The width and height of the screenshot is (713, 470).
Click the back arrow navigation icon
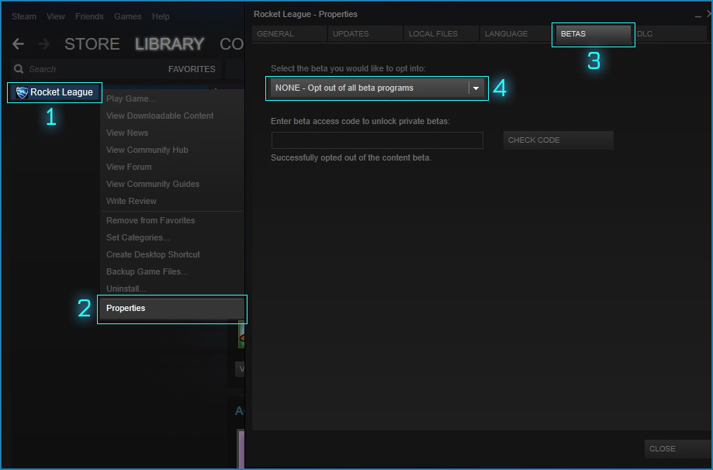(19, 44)
